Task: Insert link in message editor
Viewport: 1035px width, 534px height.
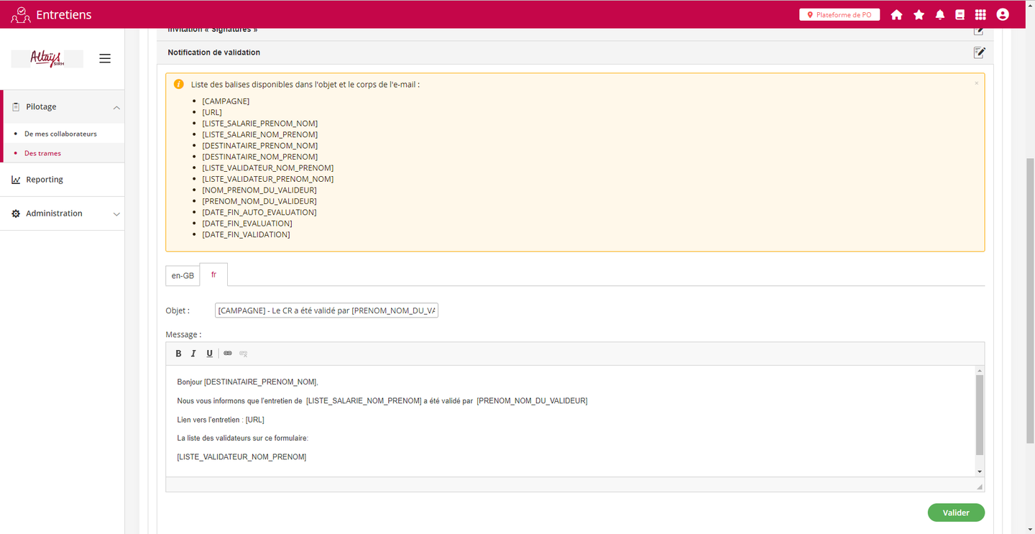Action: (228, 354)
